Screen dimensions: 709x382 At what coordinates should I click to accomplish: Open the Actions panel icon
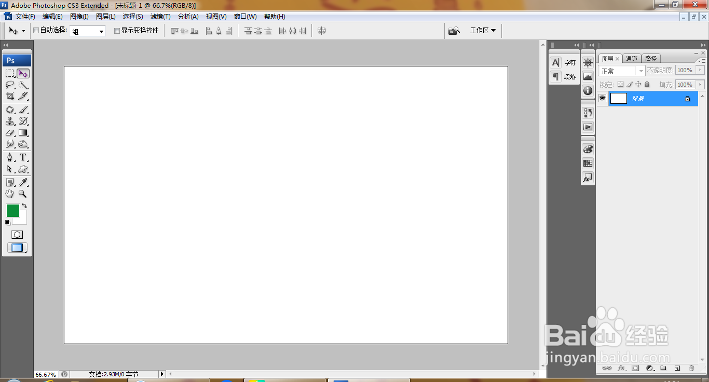tap(588, 127)
